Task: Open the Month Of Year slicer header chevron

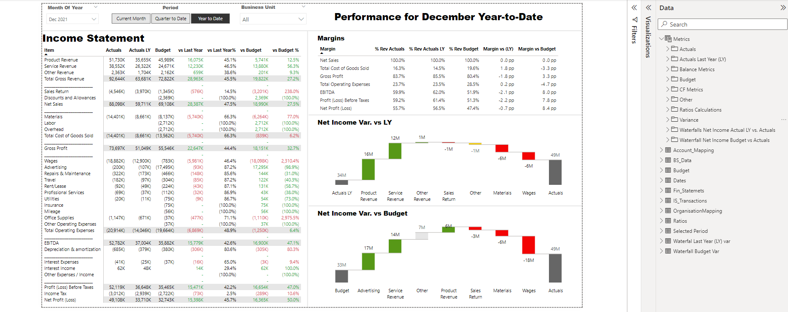Action: point(96,7)
